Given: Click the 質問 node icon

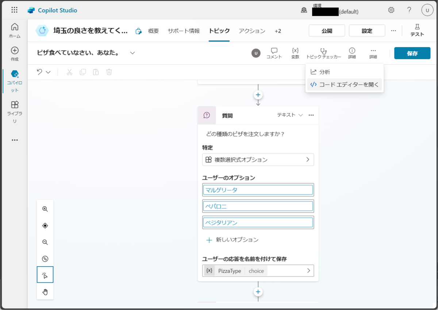Looking at the screenshot, I should coord(207,115).
